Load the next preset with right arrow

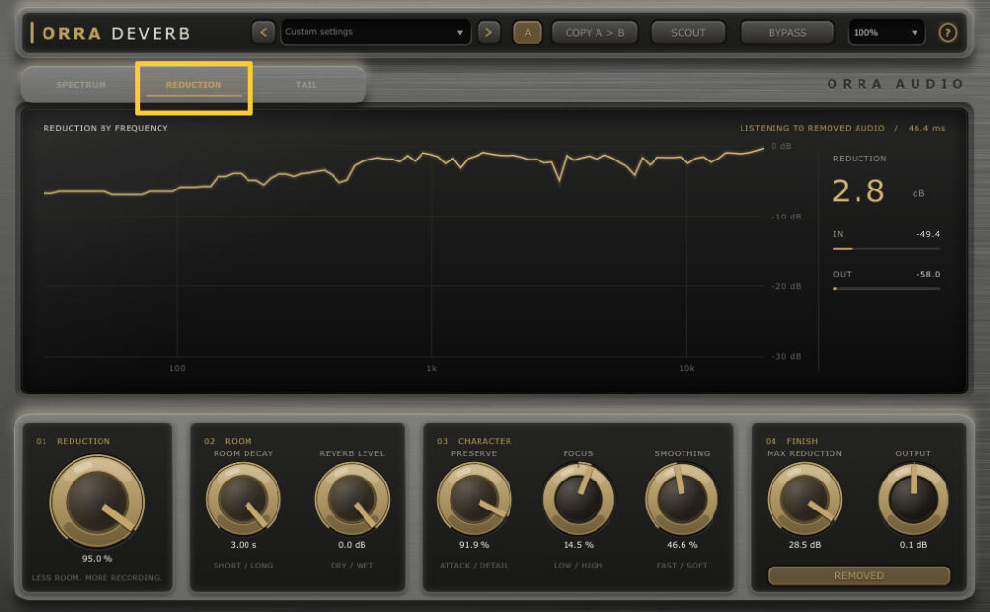pos(488,32)
